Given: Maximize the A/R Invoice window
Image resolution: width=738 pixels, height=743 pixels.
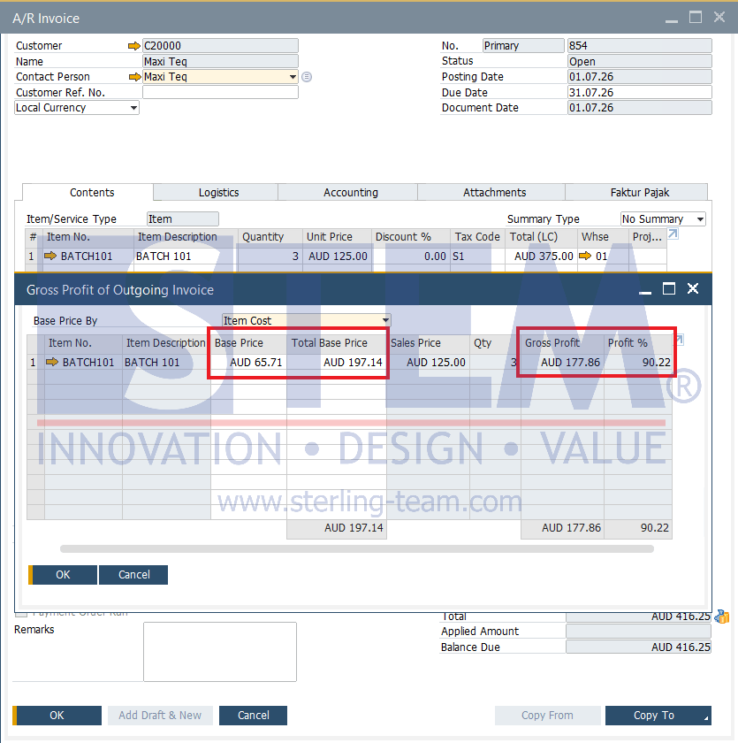Looking at the screenshot, I should coord(696,18).
